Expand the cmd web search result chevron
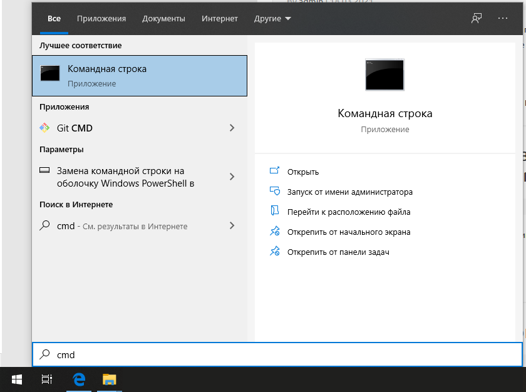Viewport: 526px width, 392px height. tap(232, 225)
